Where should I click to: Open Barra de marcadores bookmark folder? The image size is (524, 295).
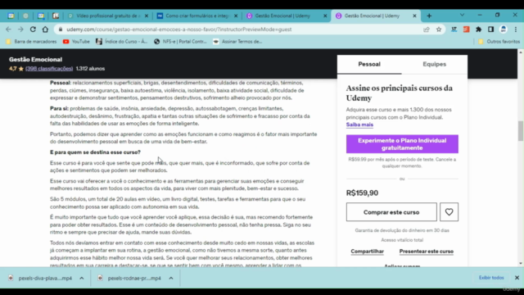coord(31,42)
